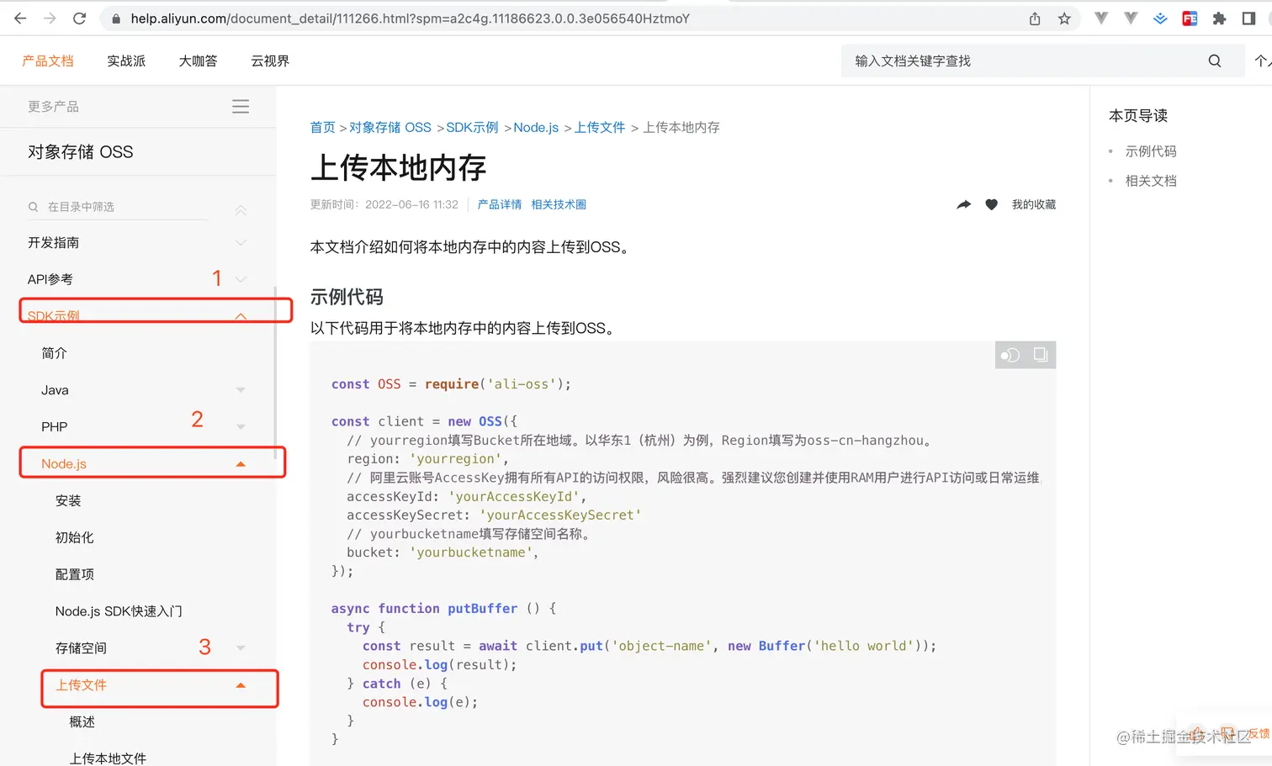The width and height of the screenshot is (1272, 766).
Task: Click 我的收藏 link
Action: coord(1034,204)
